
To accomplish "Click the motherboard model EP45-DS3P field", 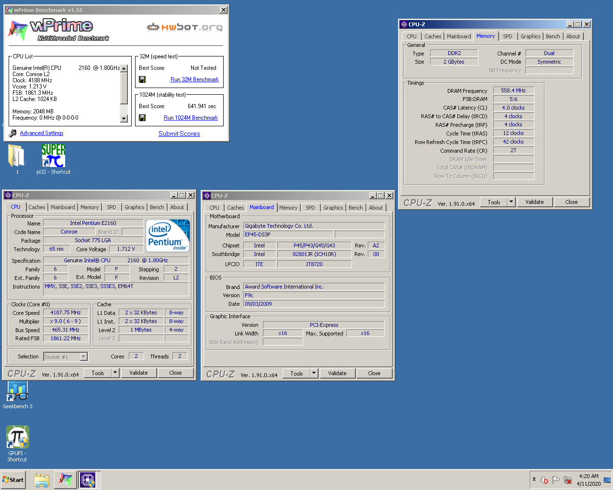I will (x=289, y=234).
